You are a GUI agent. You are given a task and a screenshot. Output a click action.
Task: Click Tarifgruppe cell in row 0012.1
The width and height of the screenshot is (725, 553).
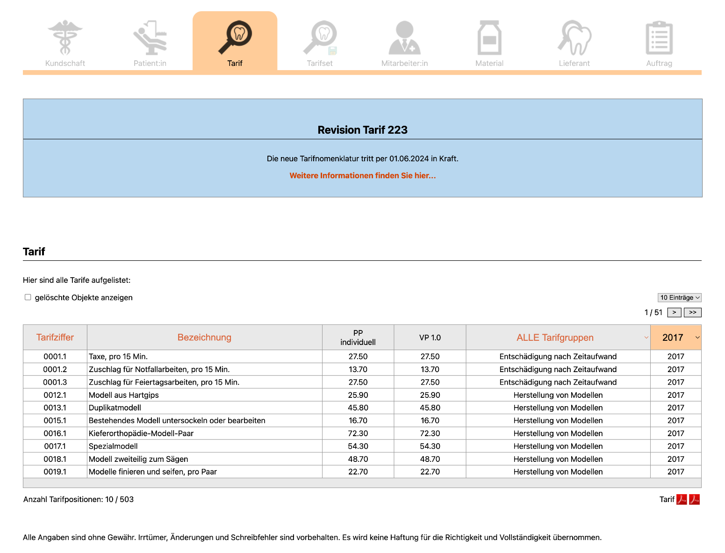point(558,395)
